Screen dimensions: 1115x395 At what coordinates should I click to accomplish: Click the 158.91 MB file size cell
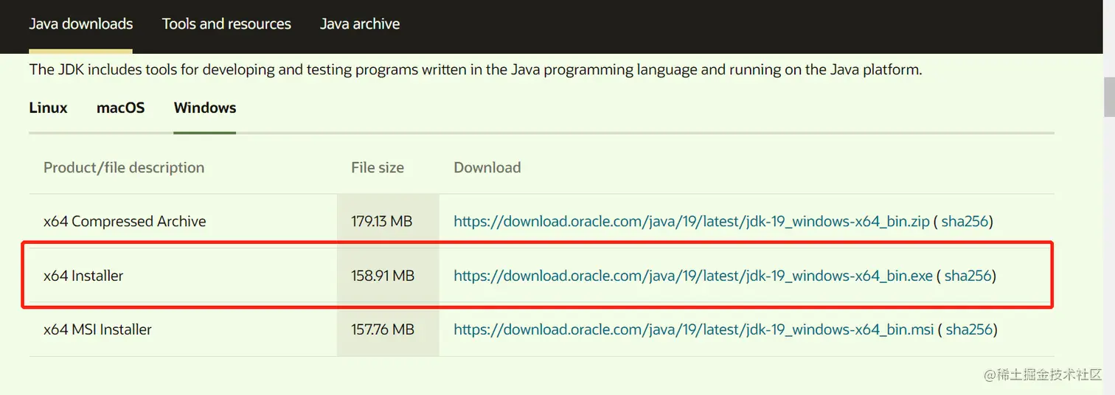point(383,276)
